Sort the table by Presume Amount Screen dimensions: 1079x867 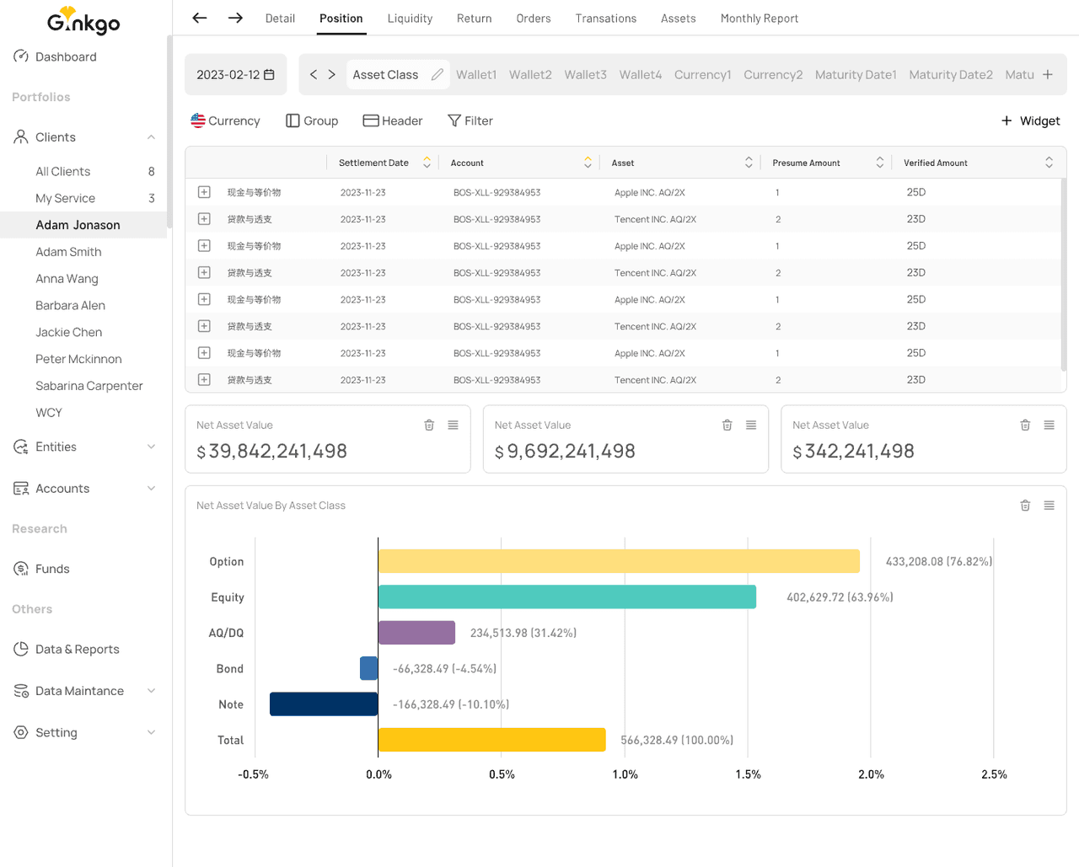pos(880,163)
